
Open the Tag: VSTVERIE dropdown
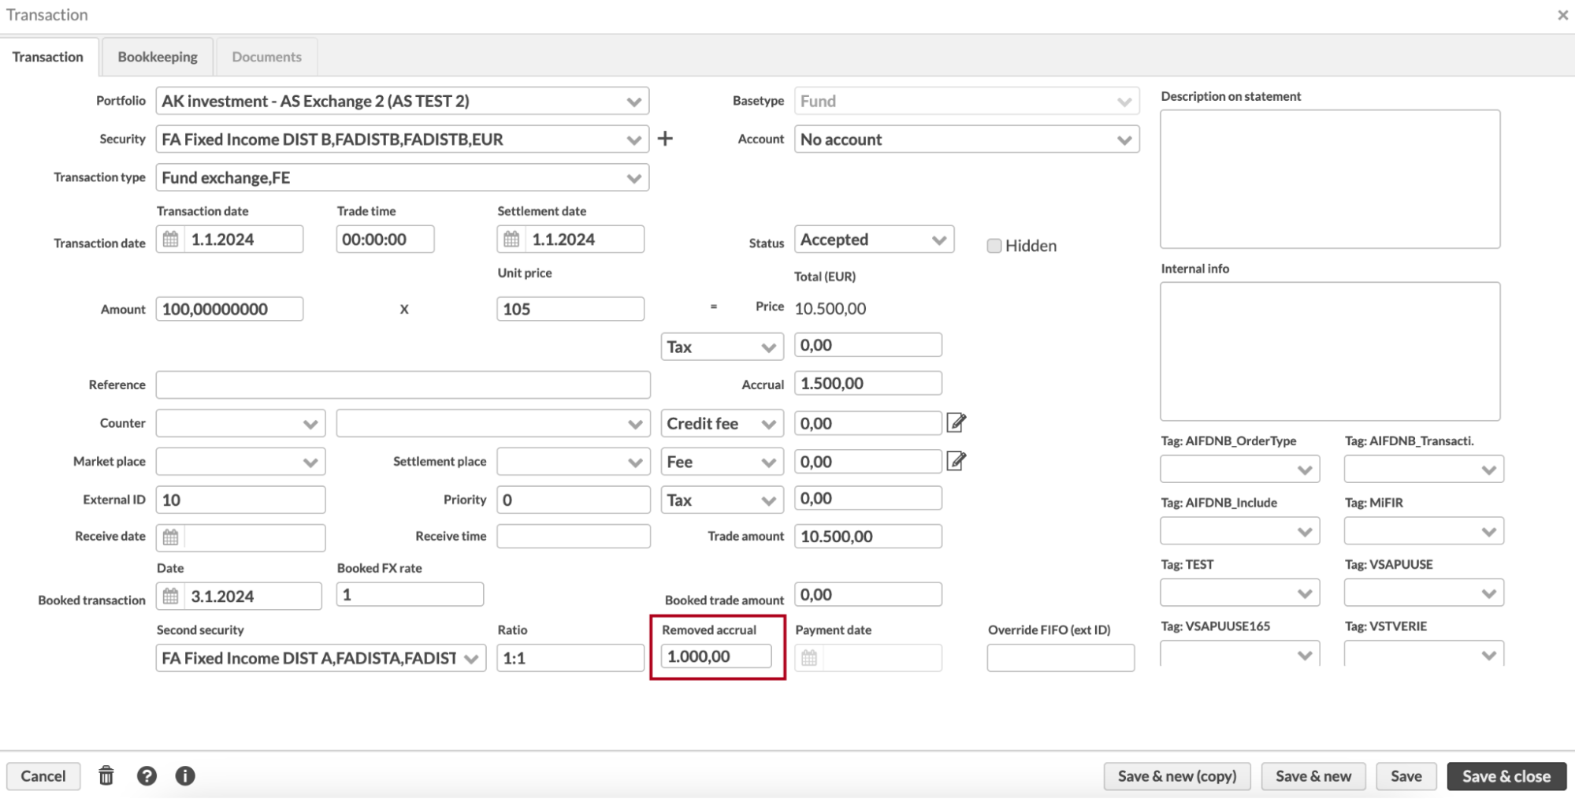click(1424, 654)
